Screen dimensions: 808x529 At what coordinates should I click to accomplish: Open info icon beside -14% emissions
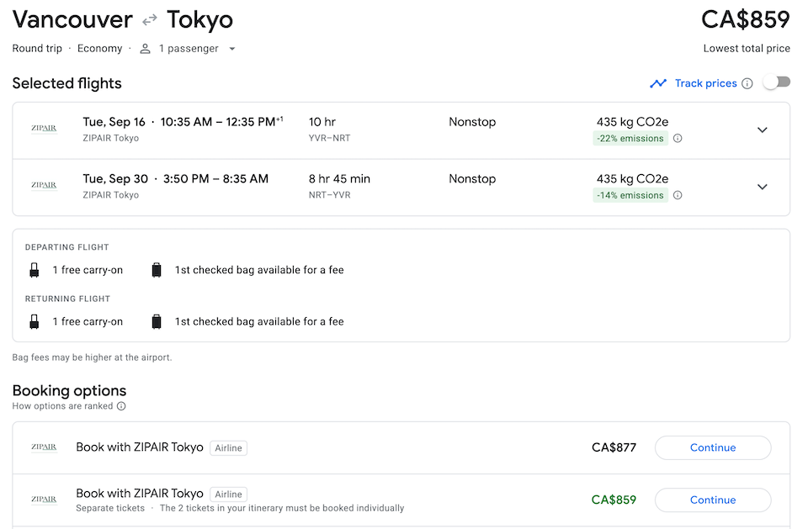click(678, 195)
